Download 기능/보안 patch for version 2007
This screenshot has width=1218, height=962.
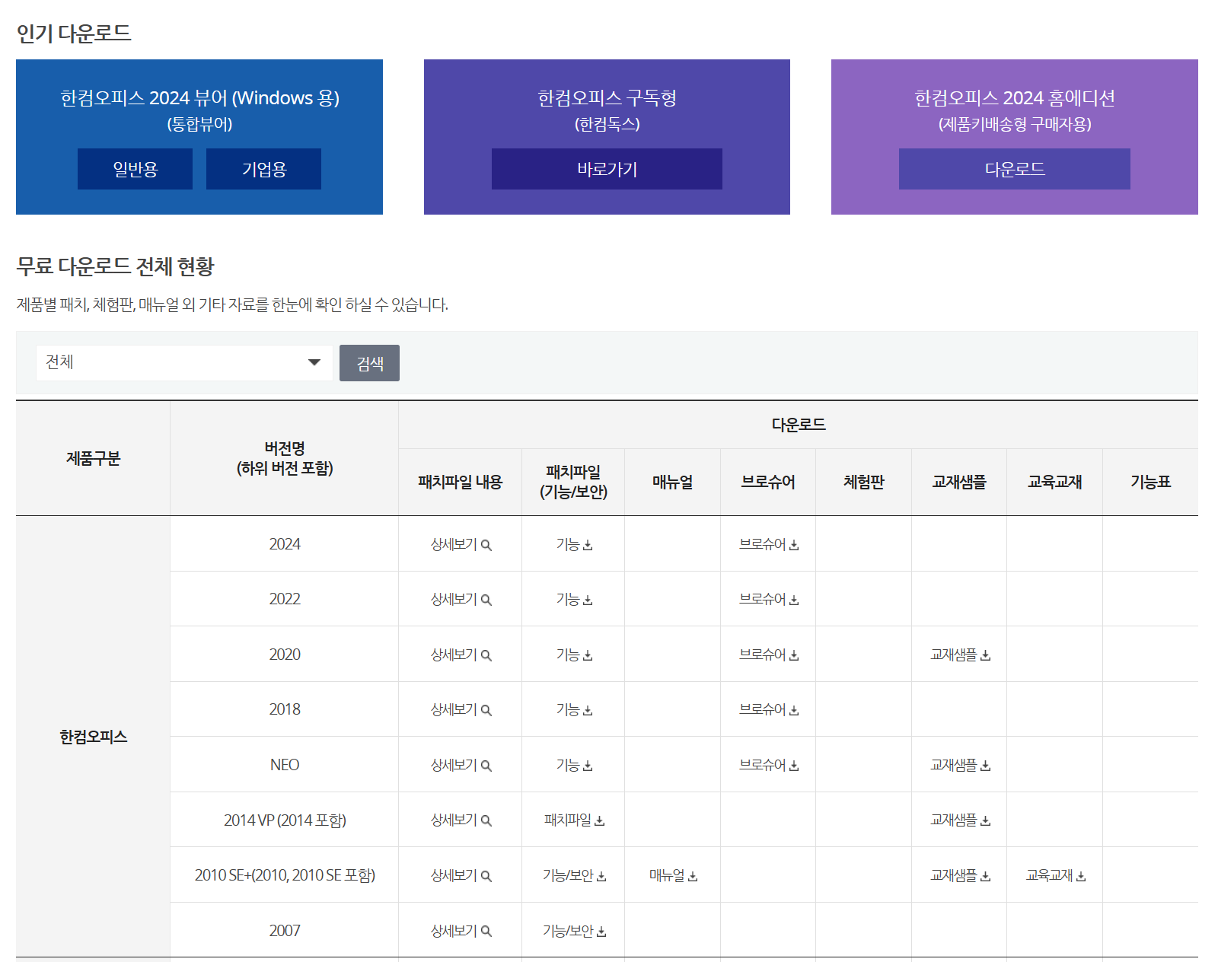[x=572, y=929]
